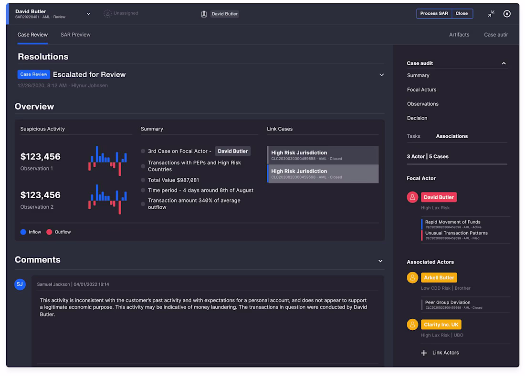Image resolution: width=525 pixels, height=376 pixels.
Task: Jump to Decision in Case audit
Action: click(x=417, y=118)
